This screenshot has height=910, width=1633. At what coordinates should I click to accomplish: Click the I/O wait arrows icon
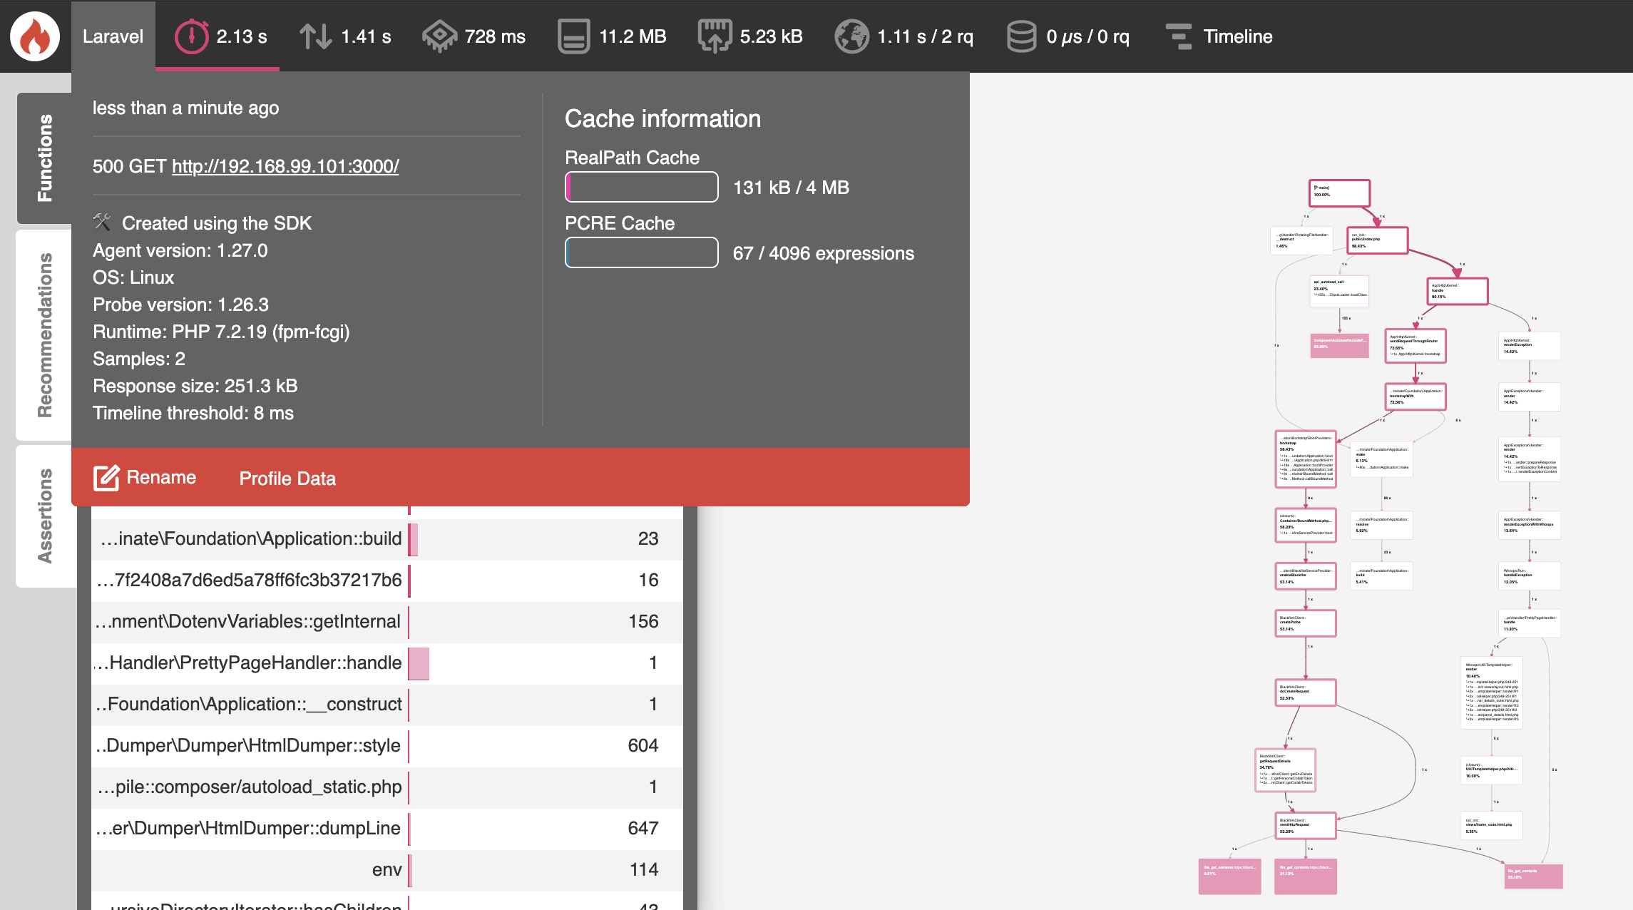click(x=314, y=36)
